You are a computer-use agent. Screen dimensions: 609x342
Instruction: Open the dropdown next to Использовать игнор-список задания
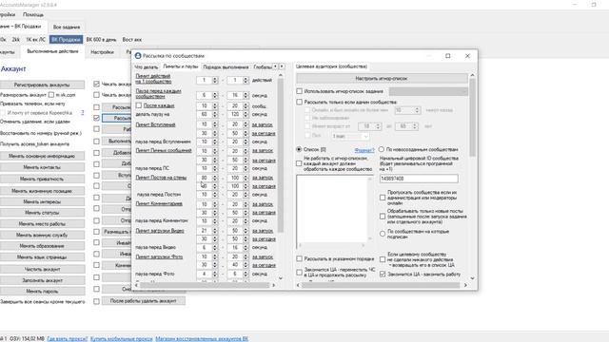coord(428,91)
